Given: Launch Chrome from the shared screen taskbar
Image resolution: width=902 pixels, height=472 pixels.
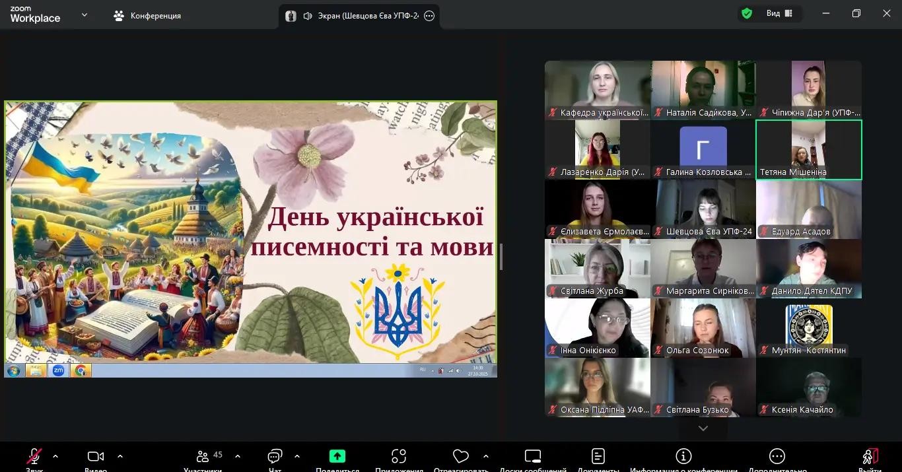Looking at the screenshot, I should (81, 370).
